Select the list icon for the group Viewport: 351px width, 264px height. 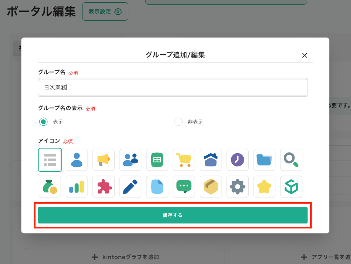50,160
